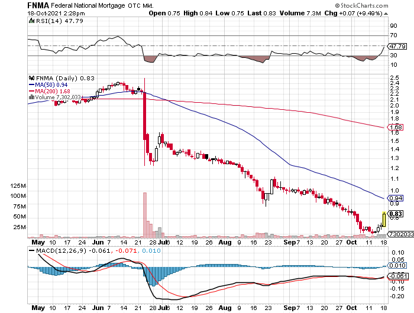The height and width of the screenshot is (313, 414).
Task: Click the May label on MACD panel axis
Action: pos(38,308)
